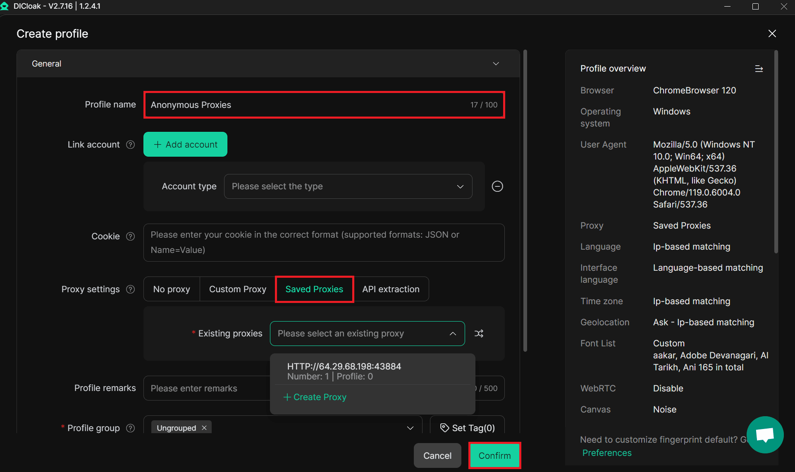Click the DICloak logo icon
This screenshot has height=472, width=795.
click(x=5, y=6)
